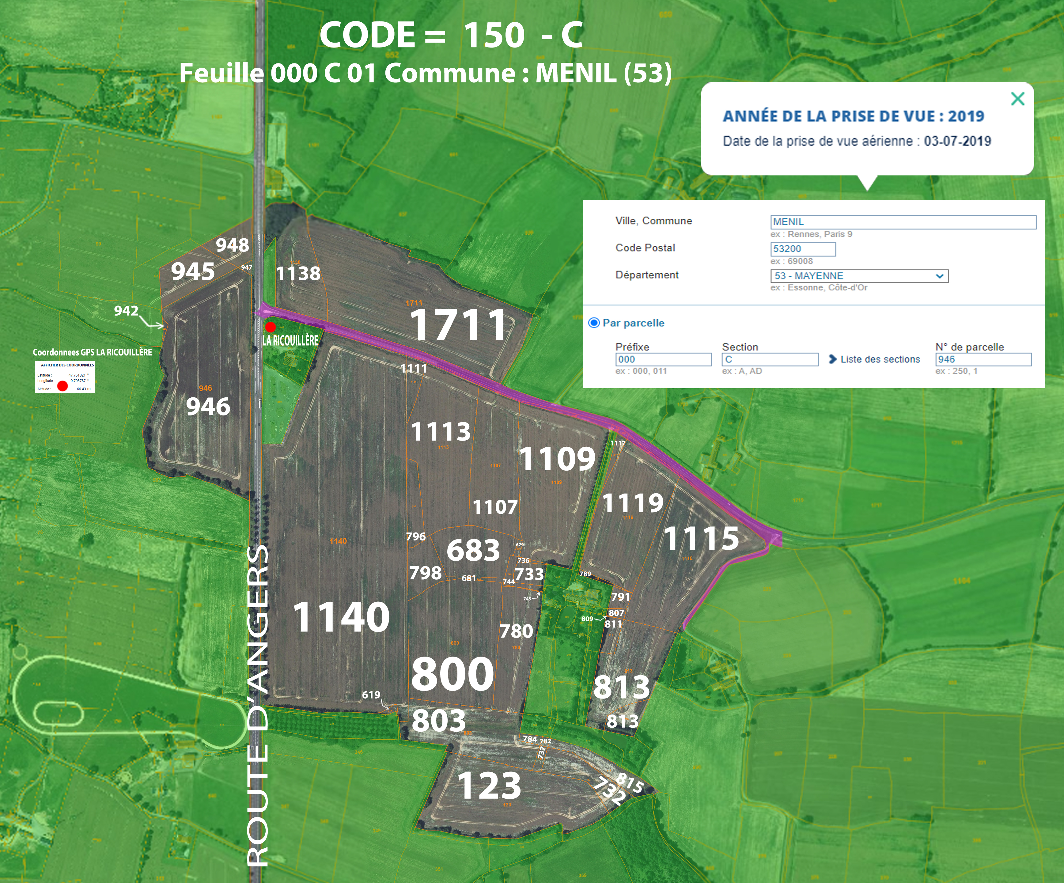Select parcel 1711 on the map
Viewport: 1064px width, 883px height.
(x=457, y=325)
